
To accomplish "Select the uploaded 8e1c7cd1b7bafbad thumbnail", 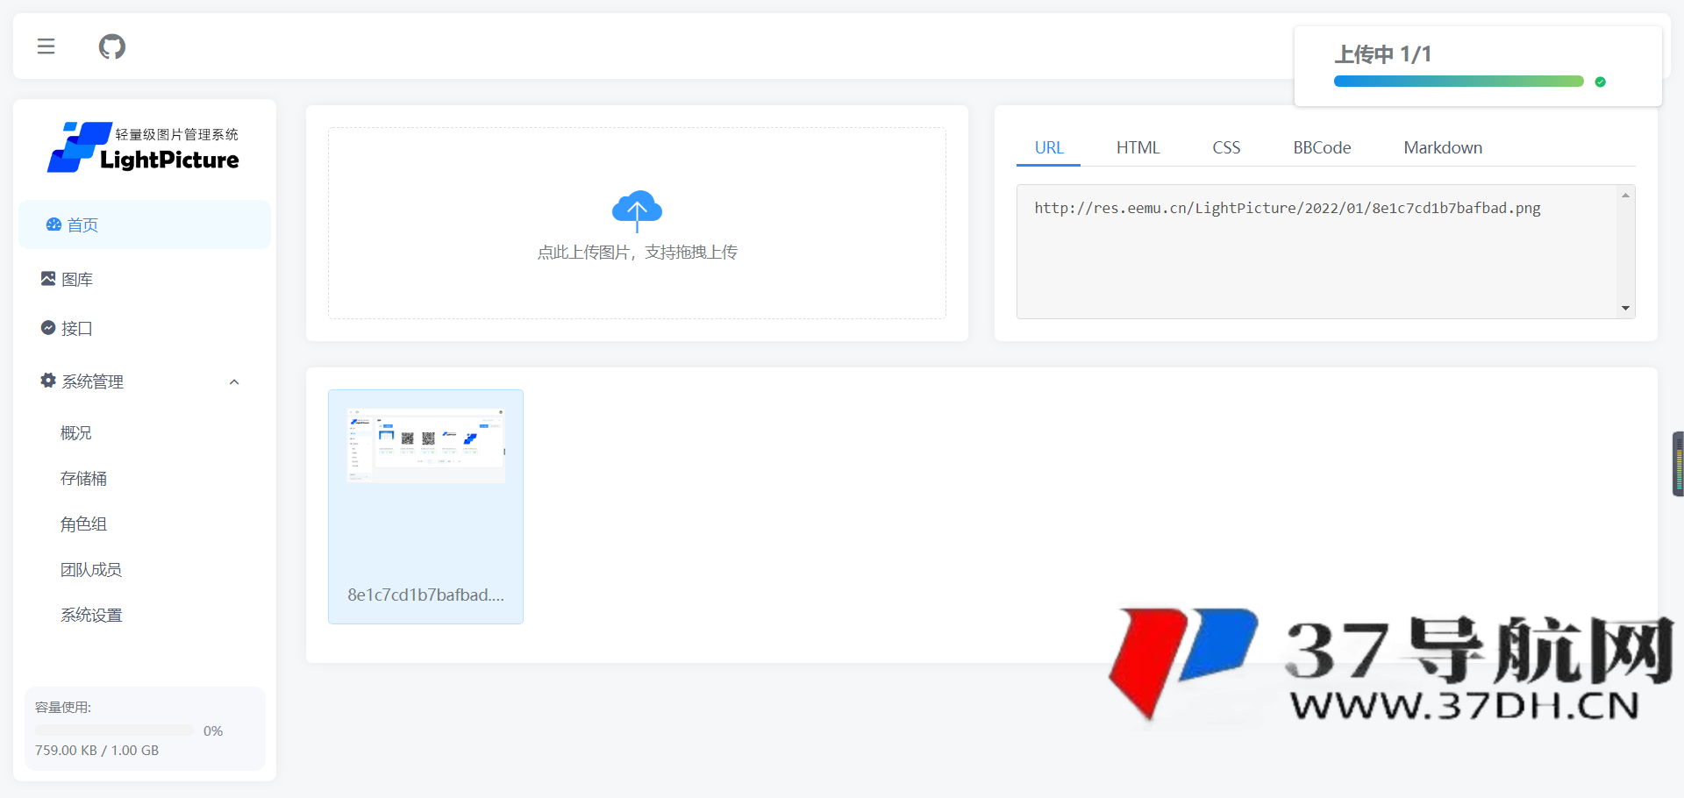I will [x=425, y=506].
